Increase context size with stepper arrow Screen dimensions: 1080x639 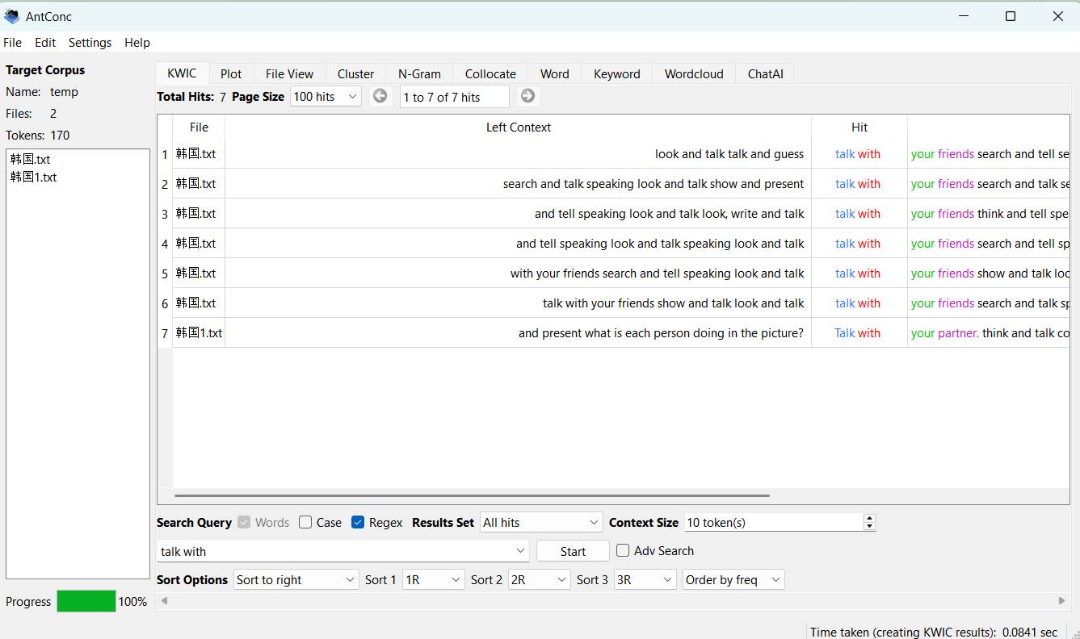coord(869,519)
